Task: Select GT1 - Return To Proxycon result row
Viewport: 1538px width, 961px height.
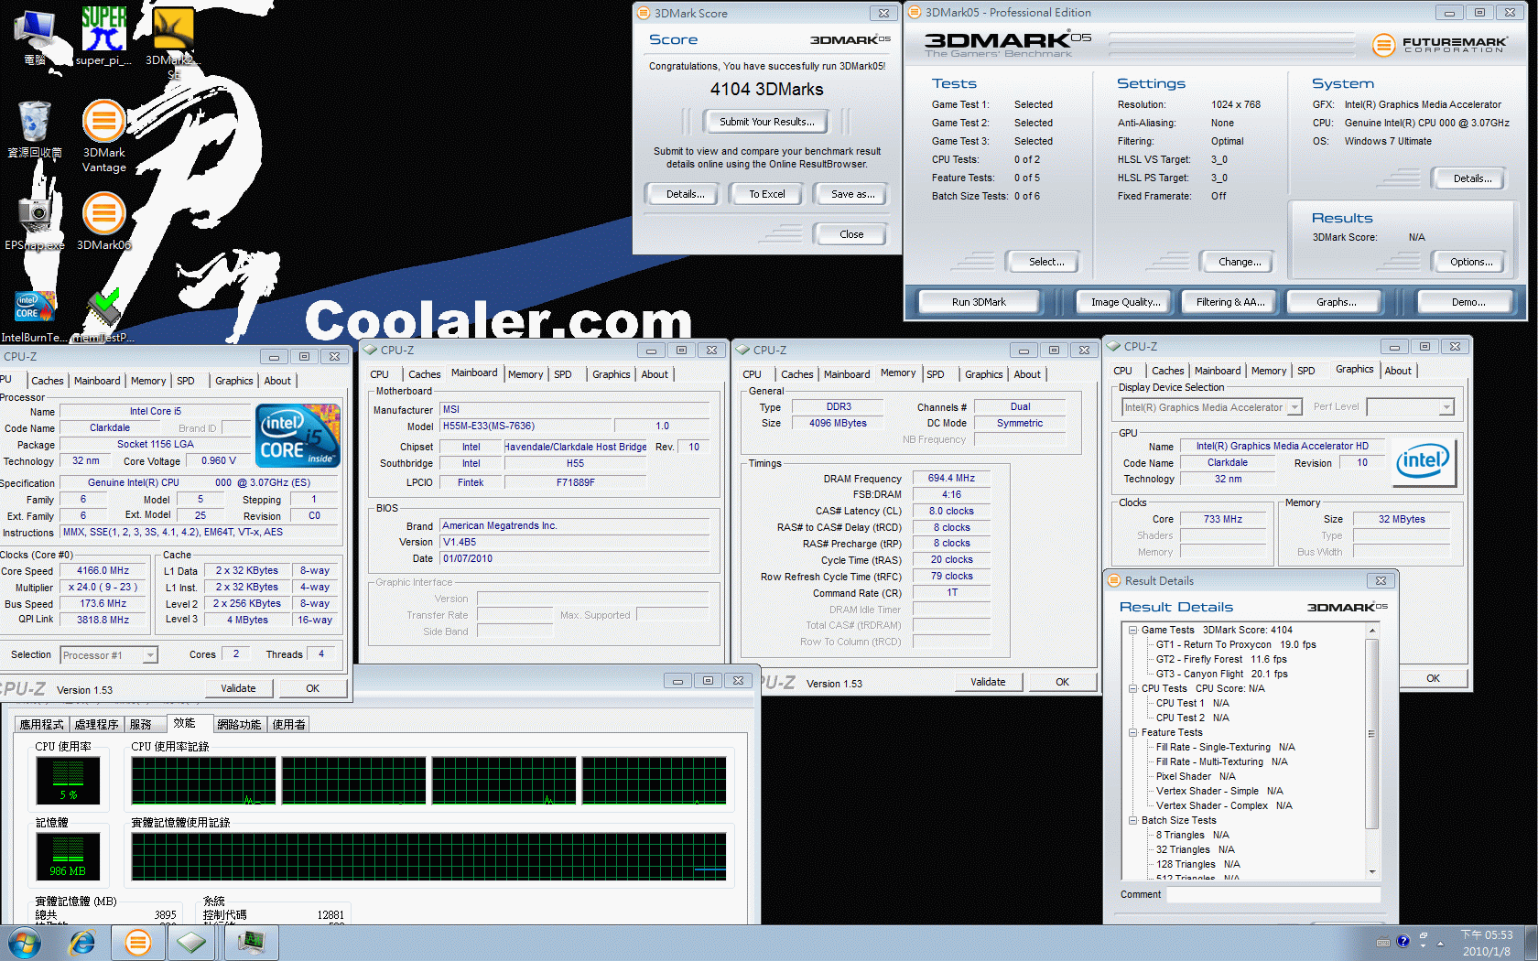Action: pos(1236,644)
